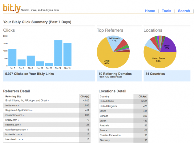Click the Nov 11 clicks bar
This screenshot has width=194, height=143.
click(49, 64)
